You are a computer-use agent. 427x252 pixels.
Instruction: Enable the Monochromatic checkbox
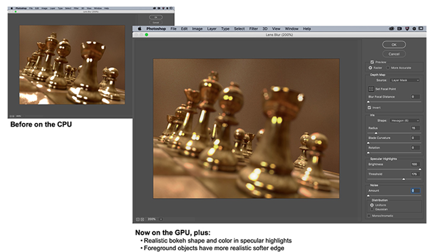369,216
